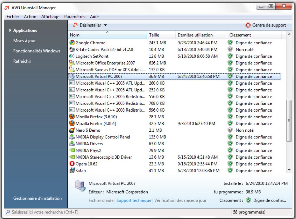Click the search magnifier icon in status bar
296x219 pixels.
point(8,212)
